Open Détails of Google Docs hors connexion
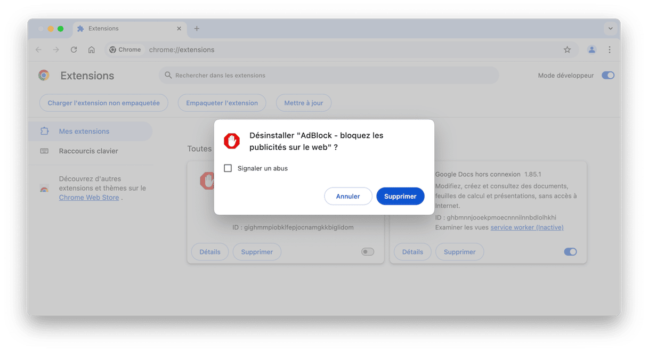This screenshot has width=648, height=352. click(x=412, y=252)
